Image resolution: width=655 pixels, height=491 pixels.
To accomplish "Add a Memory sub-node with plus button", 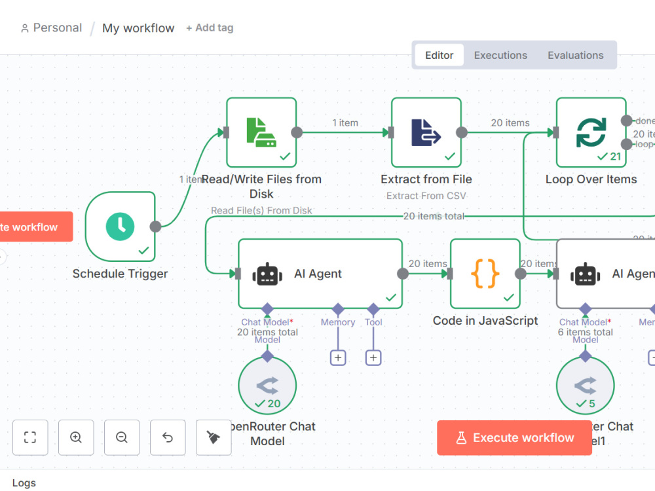I will (x=338, y=358).
